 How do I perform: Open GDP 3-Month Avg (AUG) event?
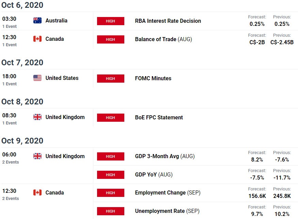(x=165, y=156)
